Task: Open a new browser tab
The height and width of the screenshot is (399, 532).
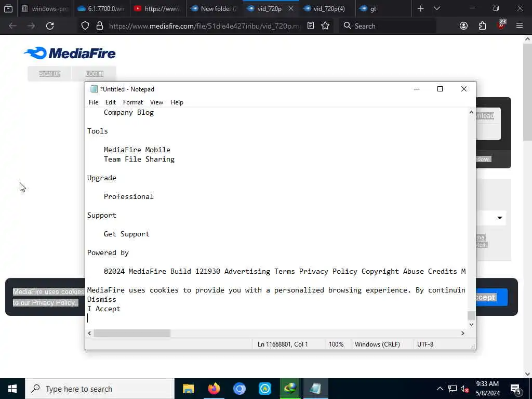Action: pos(420,8)
